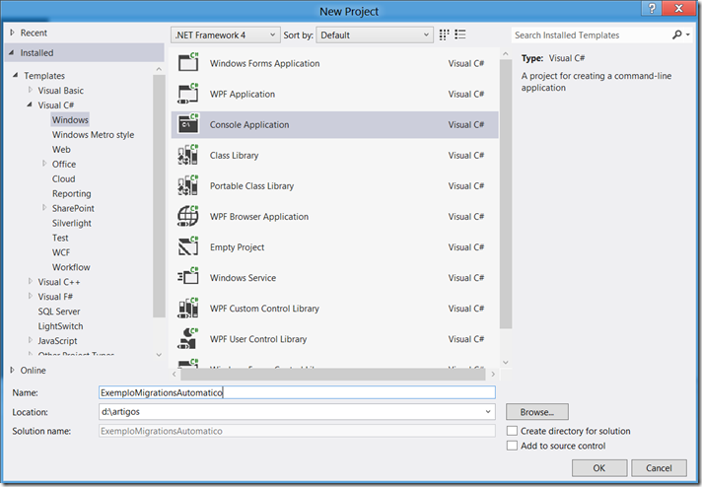Click the search magnifier icon
The image size is (702, 487).
677,35
